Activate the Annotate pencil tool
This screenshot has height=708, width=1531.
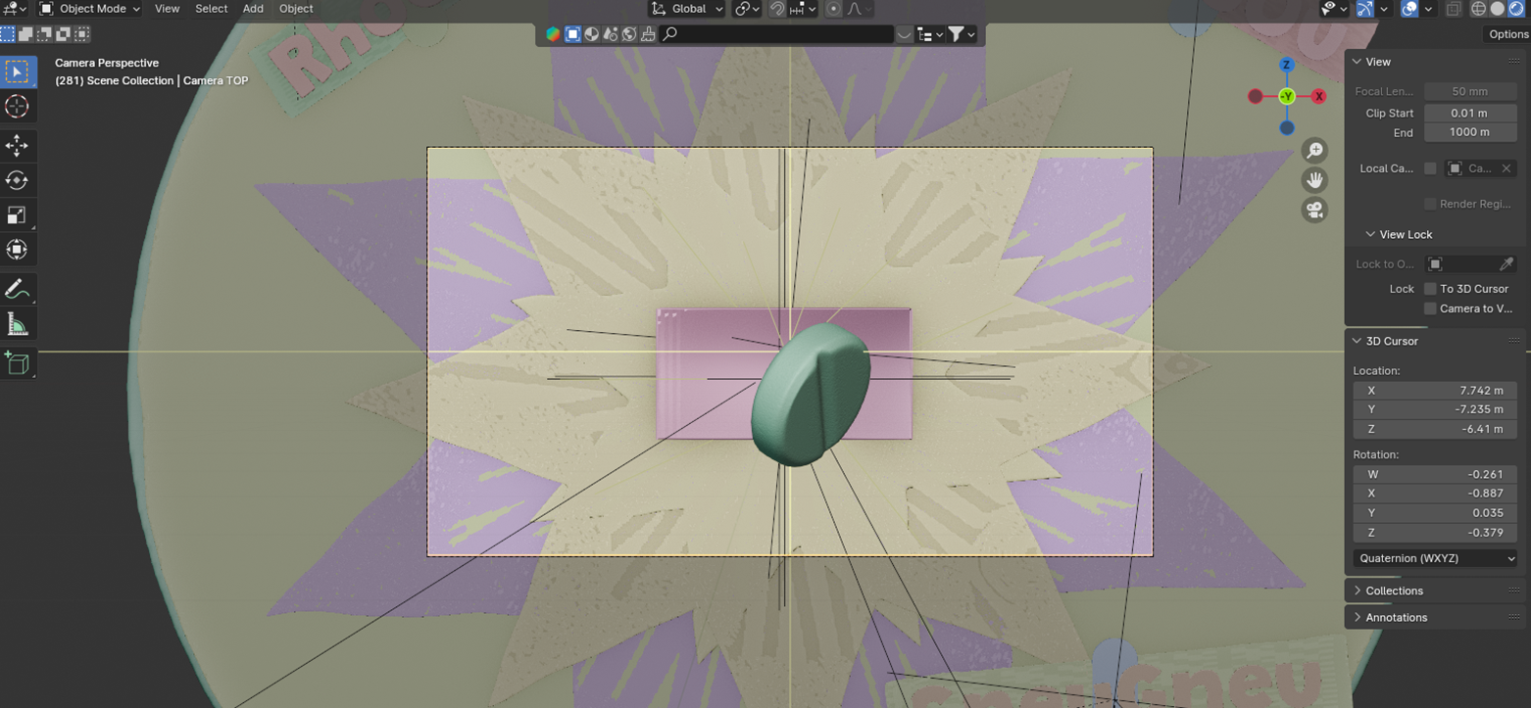pyautogui.click(x=17, y=289)
